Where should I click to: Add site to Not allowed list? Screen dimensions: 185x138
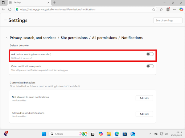(x=144, y=98)
